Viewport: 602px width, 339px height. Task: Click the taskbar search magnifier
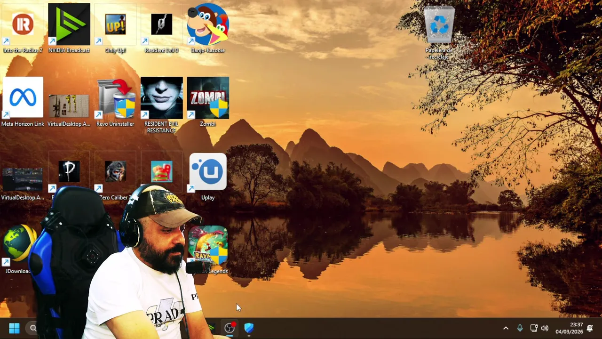(x=33, y=328)
